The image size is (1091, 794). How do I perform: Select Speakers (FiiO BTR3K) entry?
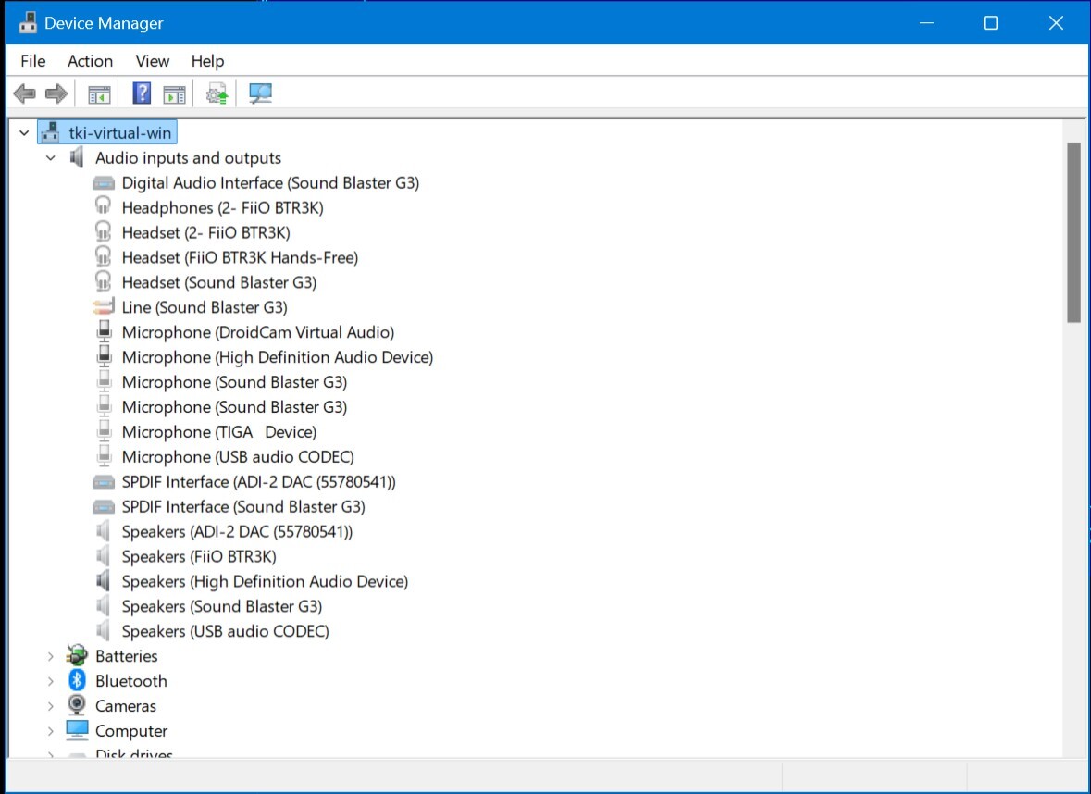pyautogui.click(x=199, y=557)
